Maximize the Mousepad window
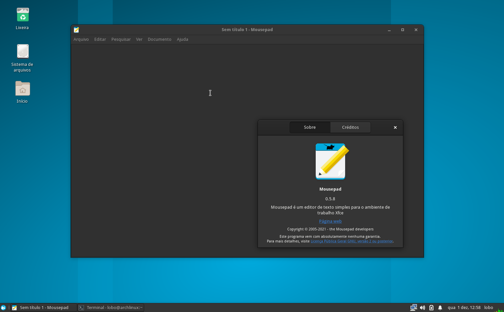The width and height of the screenshot is (504, 312). click(403, 30)
